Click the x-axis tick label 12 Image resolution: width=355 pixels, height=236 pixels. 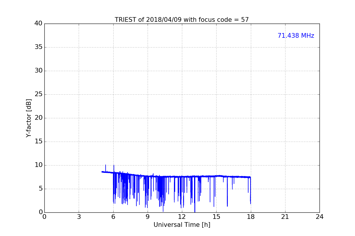[182, 217]
